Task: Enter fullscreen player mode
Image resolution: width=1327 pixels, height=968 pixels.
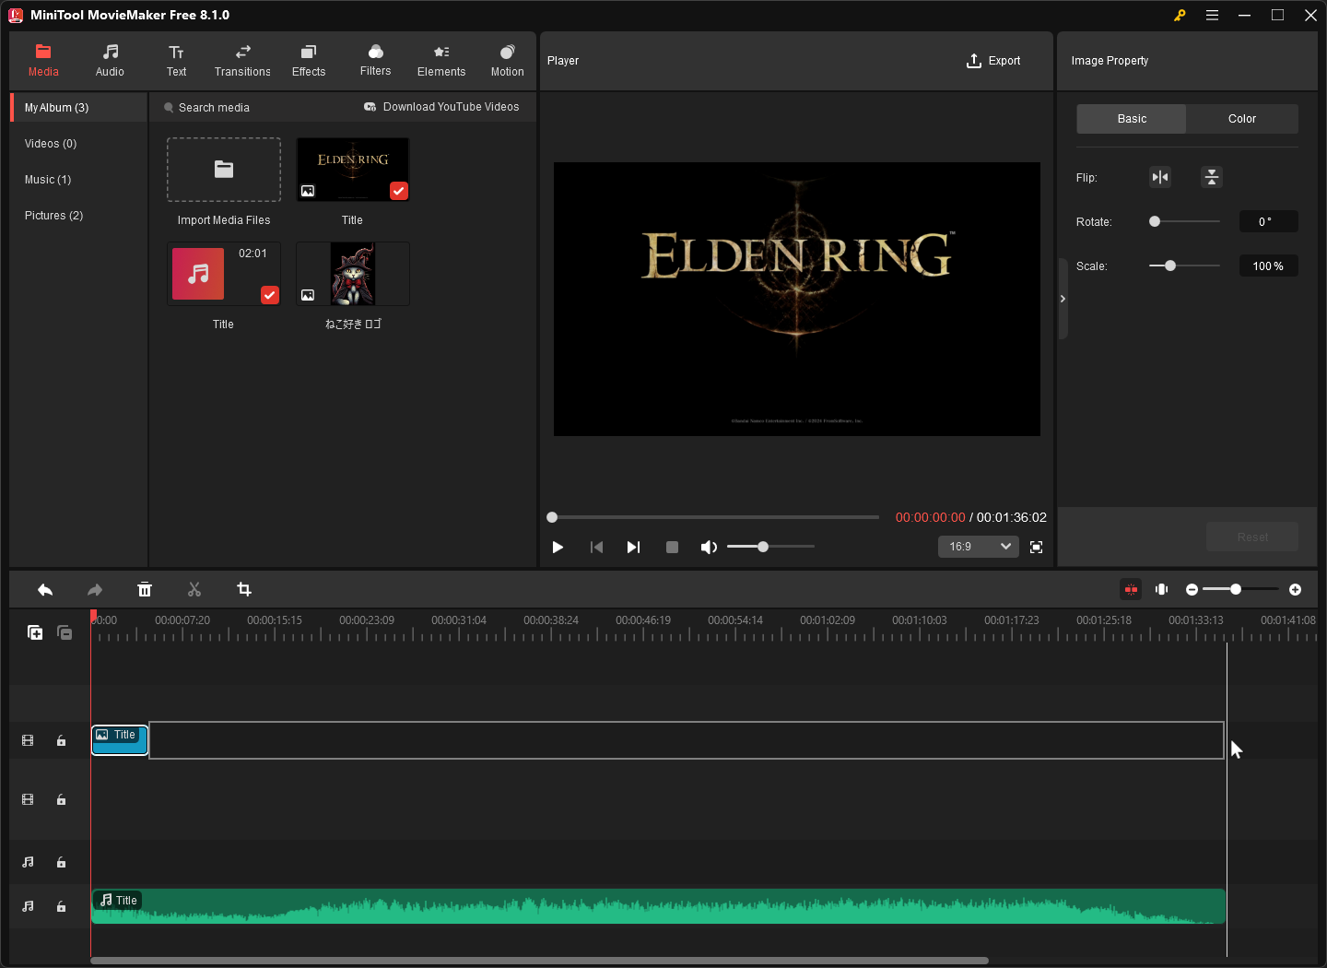Action: click(x=1036, y=548)
